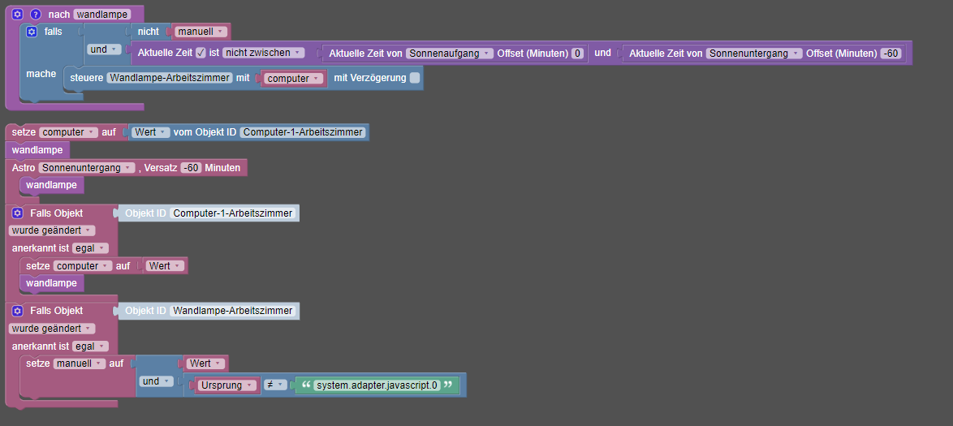Screen dimensions: 953x426
Task: Toggle the checkbox next to 'Aktuelle Zeit'
Action: click(201, 53)
